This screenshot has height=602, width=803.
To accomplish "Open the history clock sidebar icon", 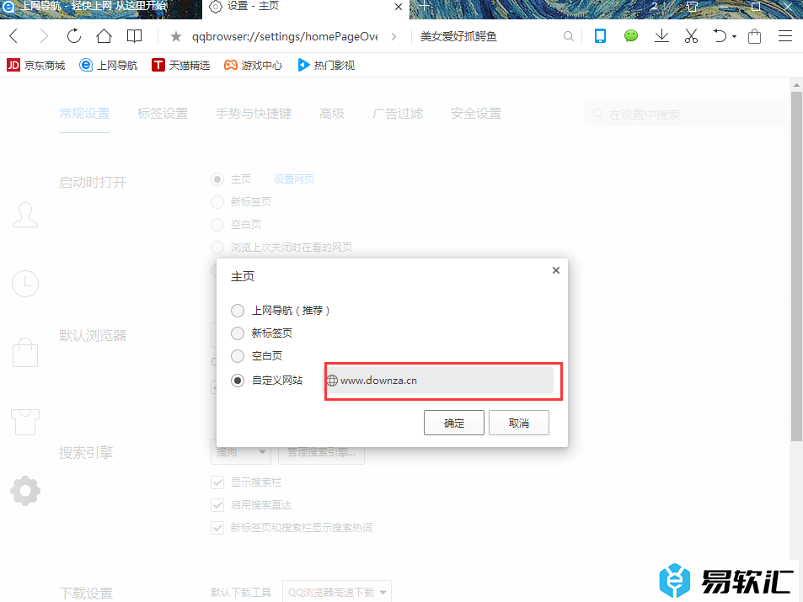I will (x=25, y=284).
